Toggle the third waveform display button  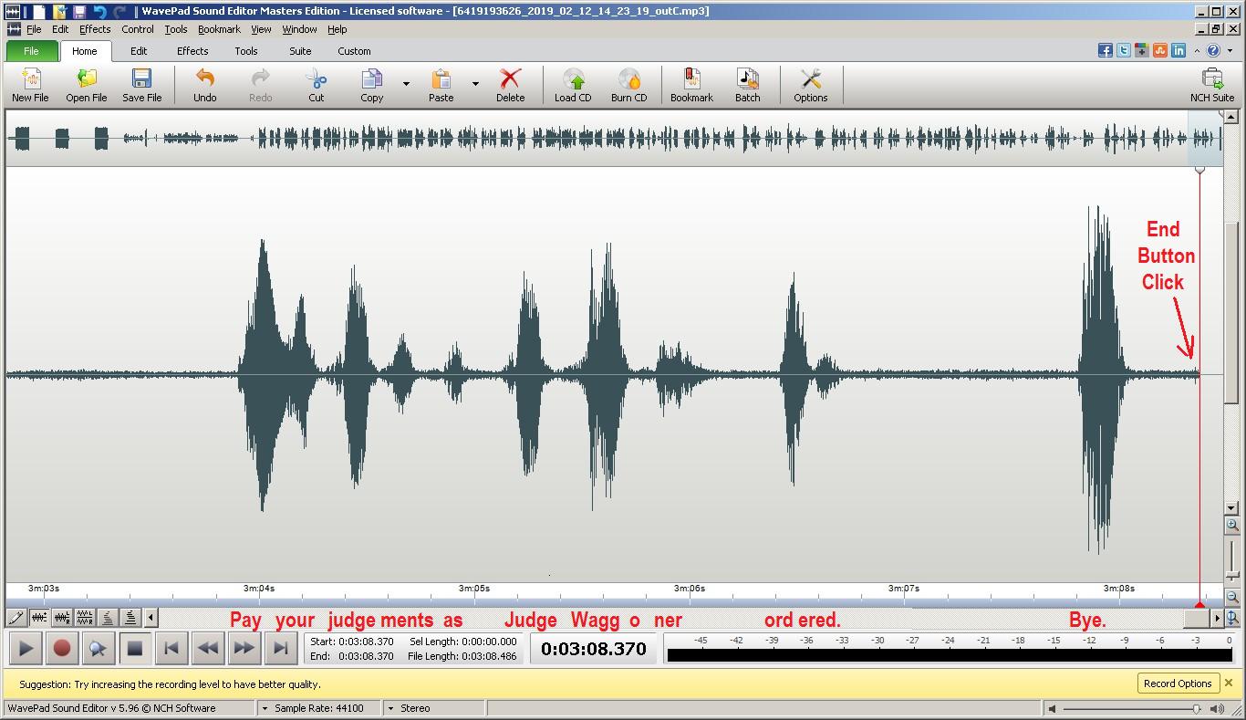pyautogui.click(x=62, y=618)
